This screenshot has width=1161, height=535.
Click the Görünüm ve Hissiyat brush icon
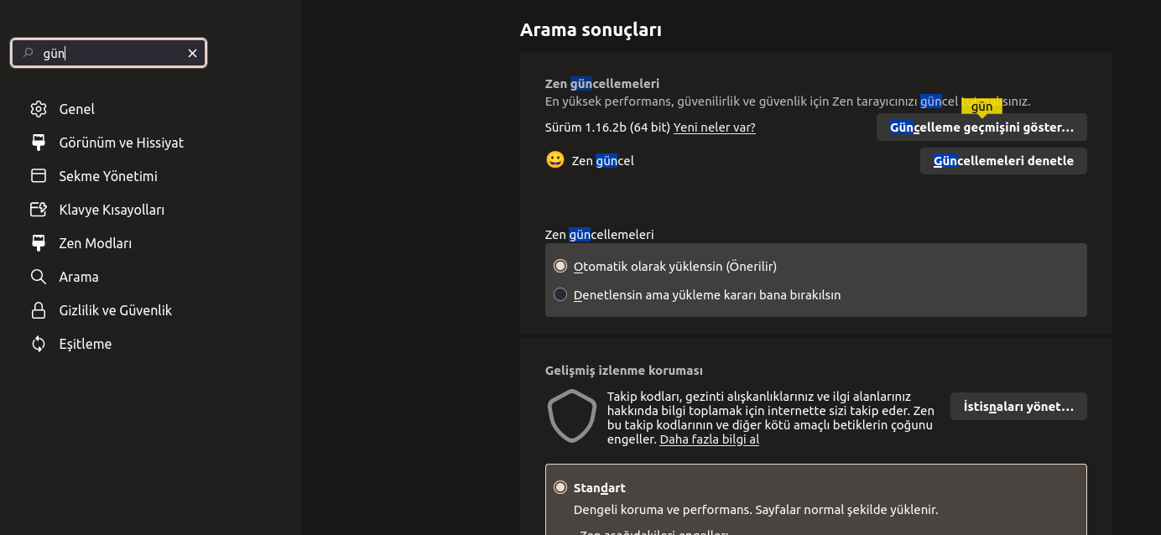[38, 143]
